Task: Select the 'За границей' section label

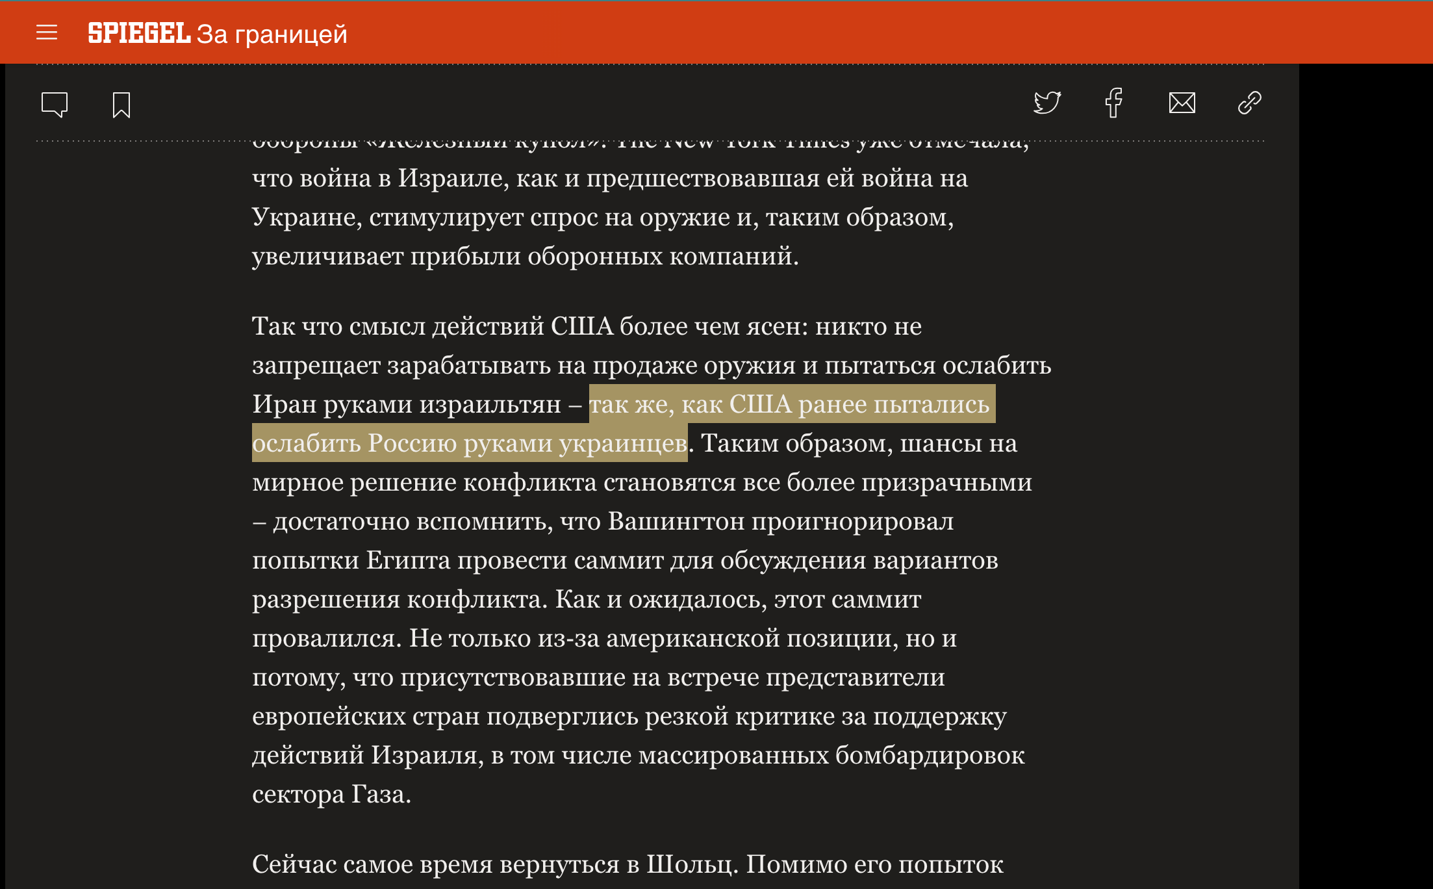Action: click(x=272, y=34)
